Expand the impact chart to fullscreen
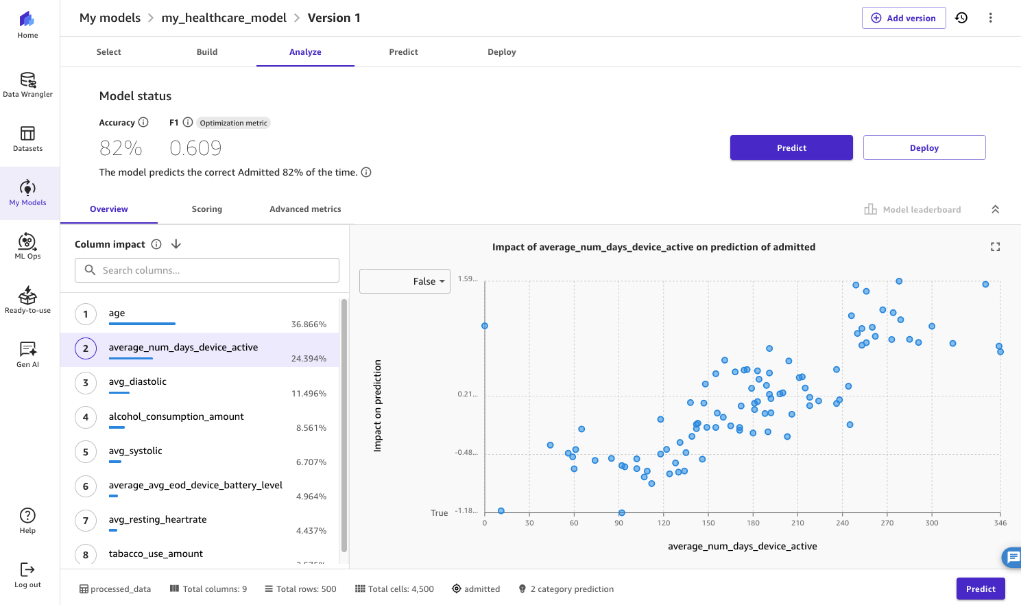This screenshot has height=605, width=1021. point(995,246)
